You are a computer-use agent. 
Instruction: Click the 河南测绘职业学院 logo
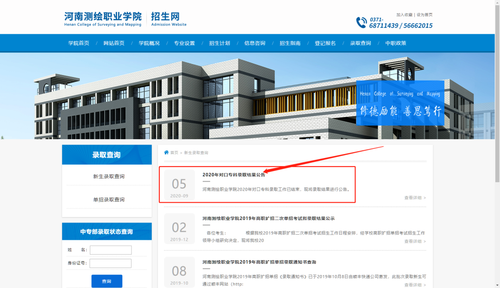point(103,19)
